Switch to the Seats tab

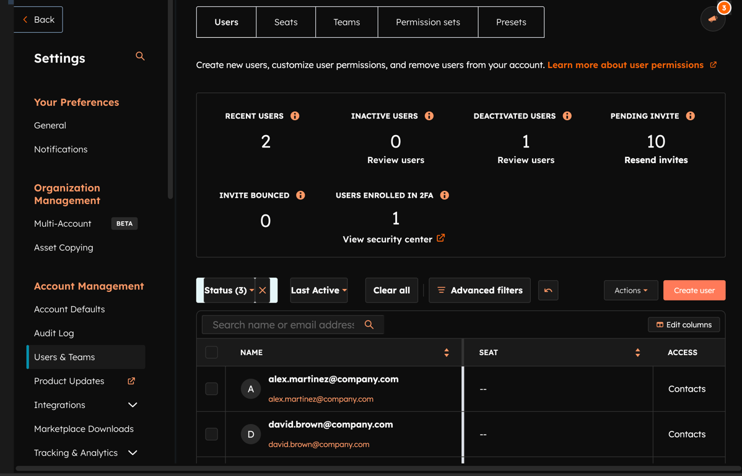click(x=286, y=22)
